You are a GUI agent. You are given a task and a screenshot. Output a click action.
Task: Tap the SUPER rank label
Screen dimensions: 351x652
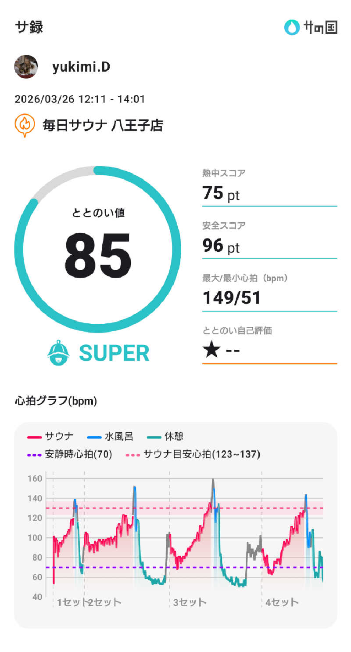[x=114, y=353]
